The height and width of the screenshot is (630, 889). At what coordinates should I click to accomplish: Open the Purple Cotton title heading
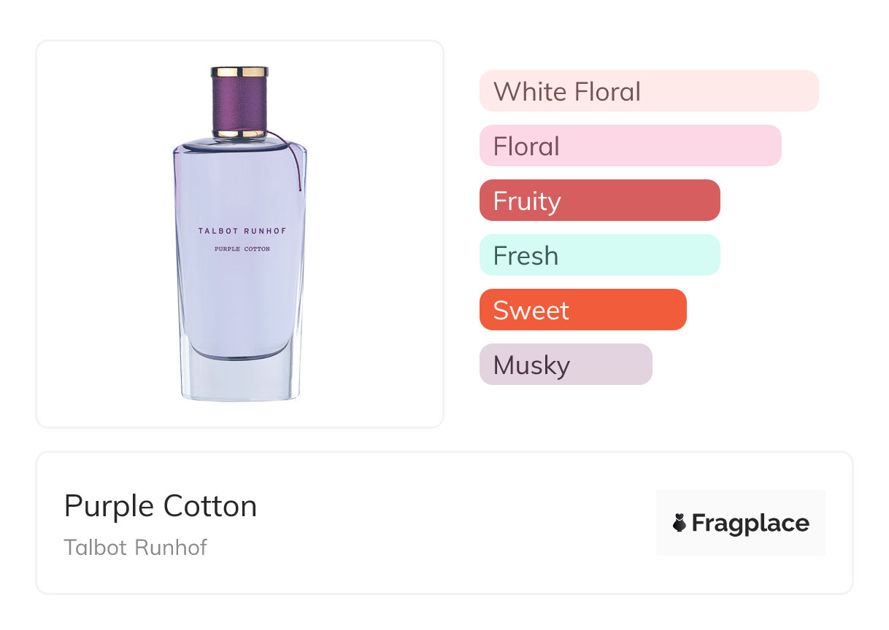(161, 506)
